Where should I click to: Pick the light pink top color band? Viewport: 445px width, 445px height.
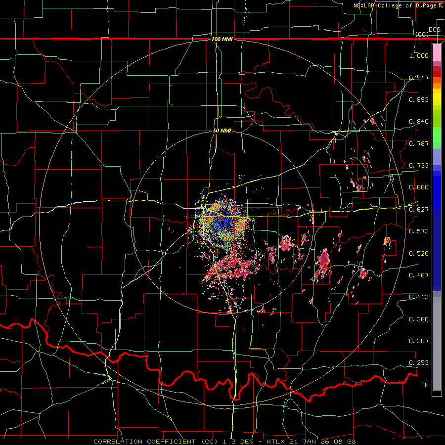click(437, 52)
